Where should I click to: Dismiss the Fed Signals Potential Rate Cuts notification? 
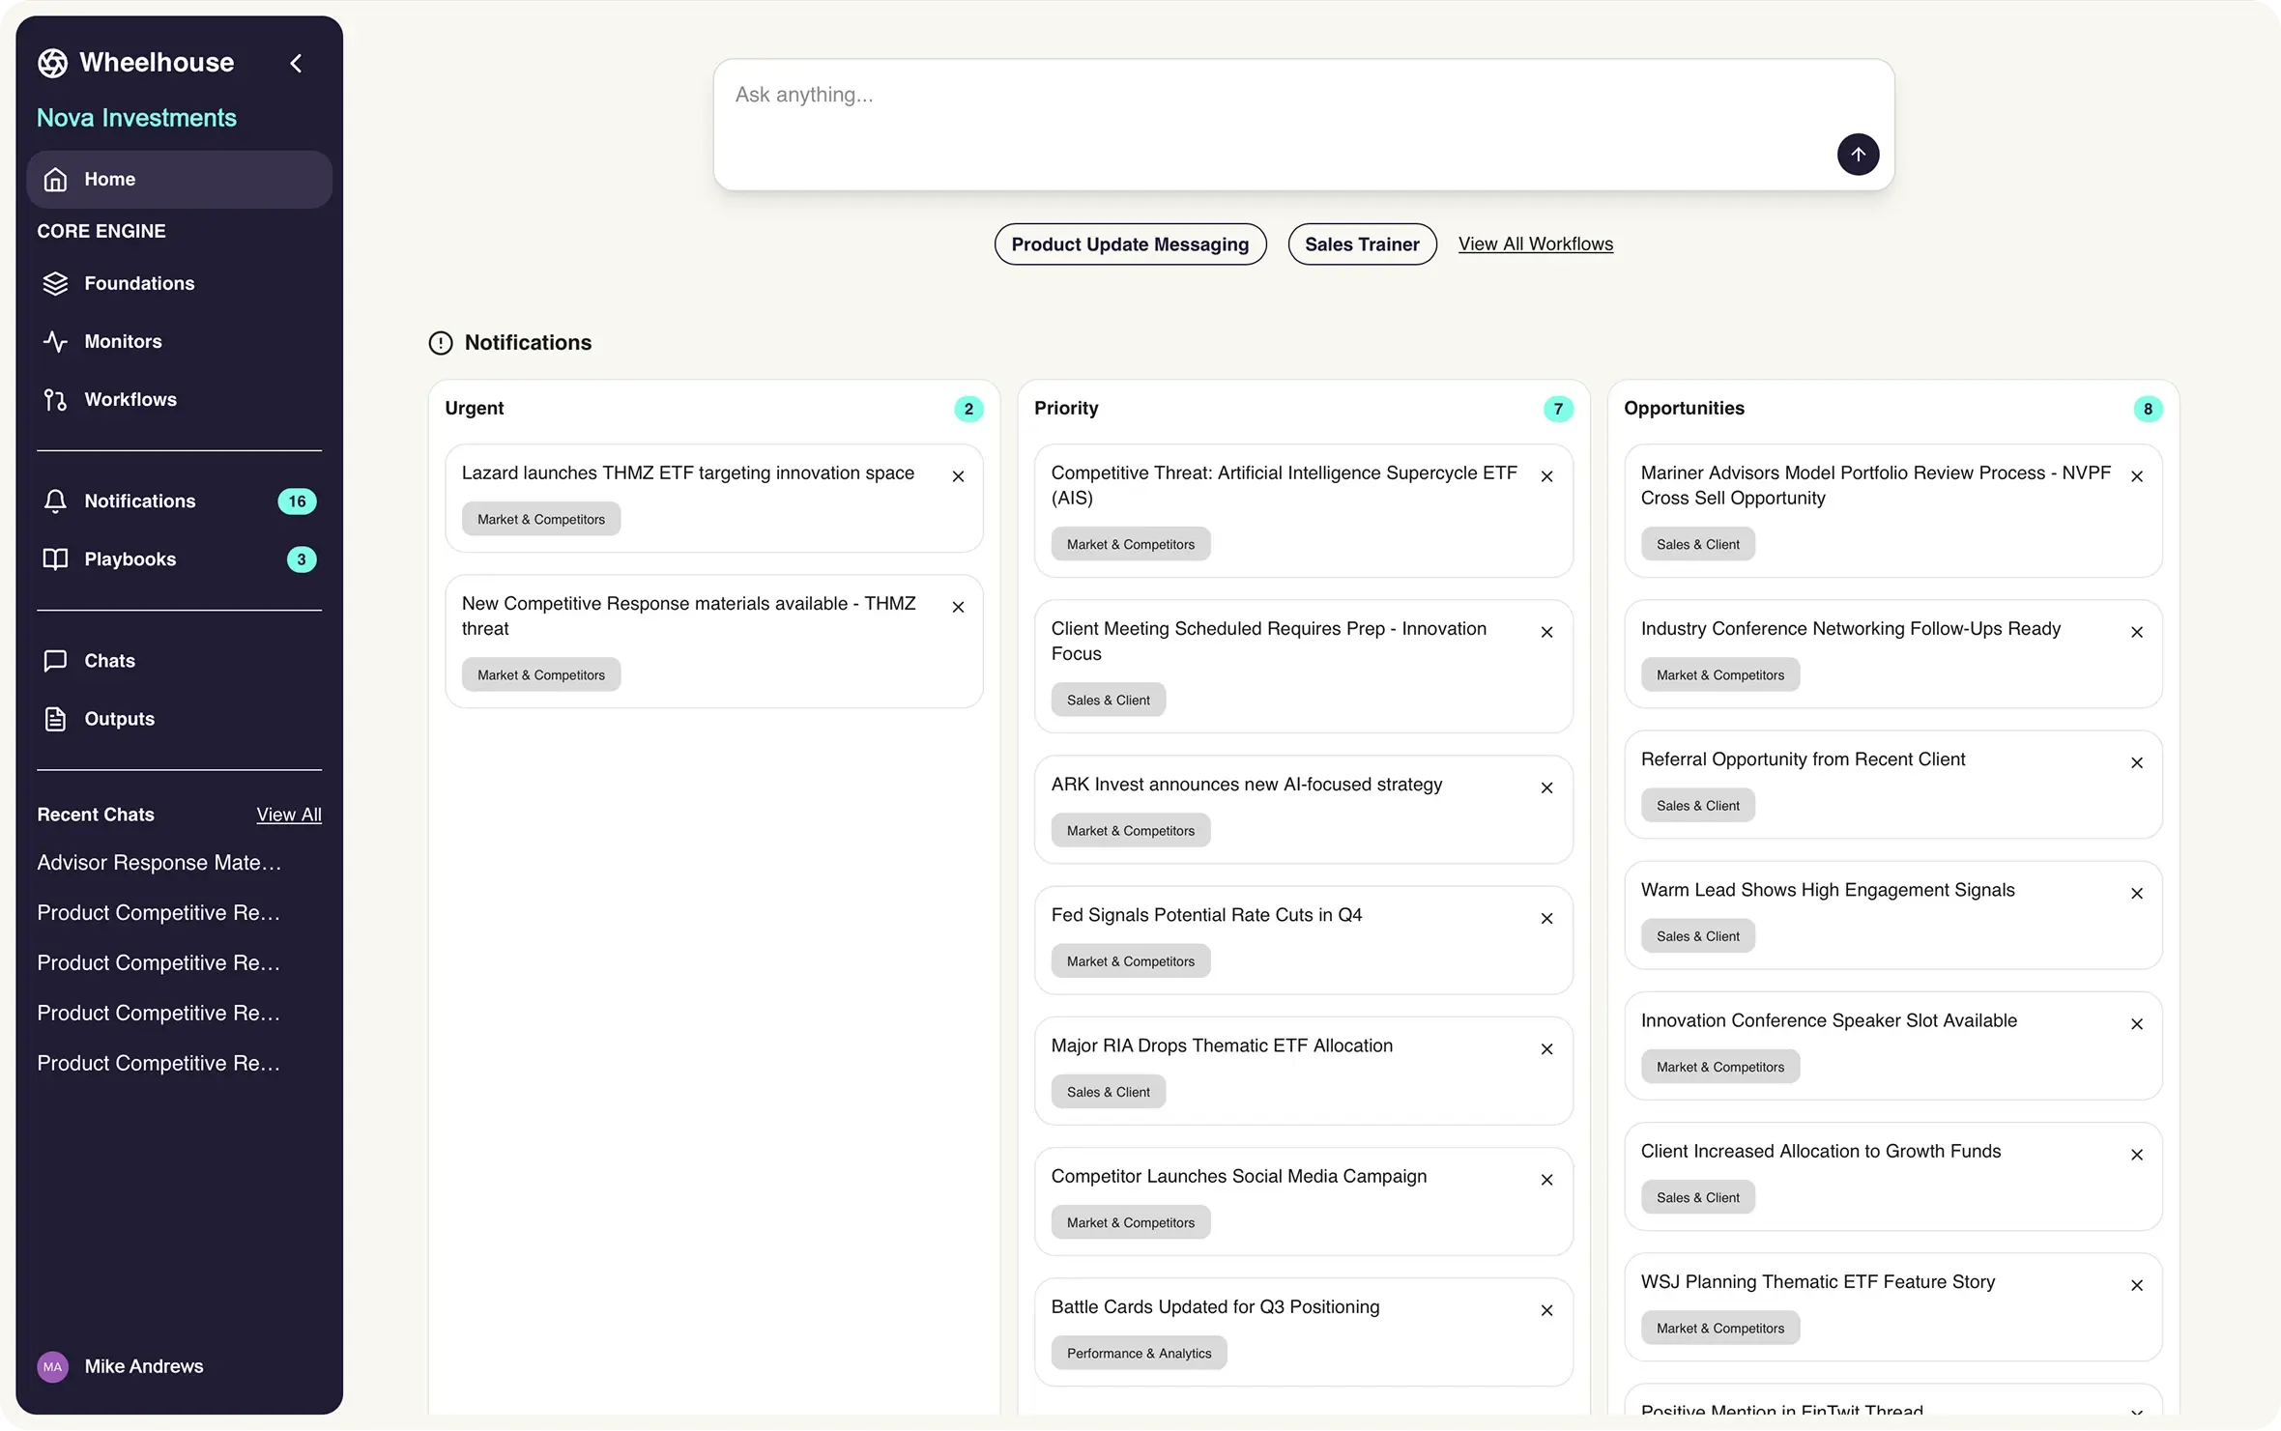click(1546, 918)
